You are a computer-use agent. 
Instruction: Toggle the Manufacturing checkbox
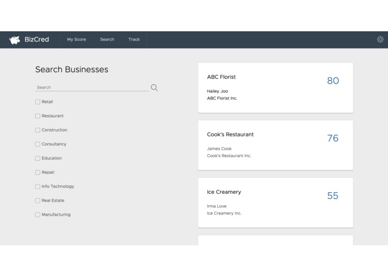(37, 215)
